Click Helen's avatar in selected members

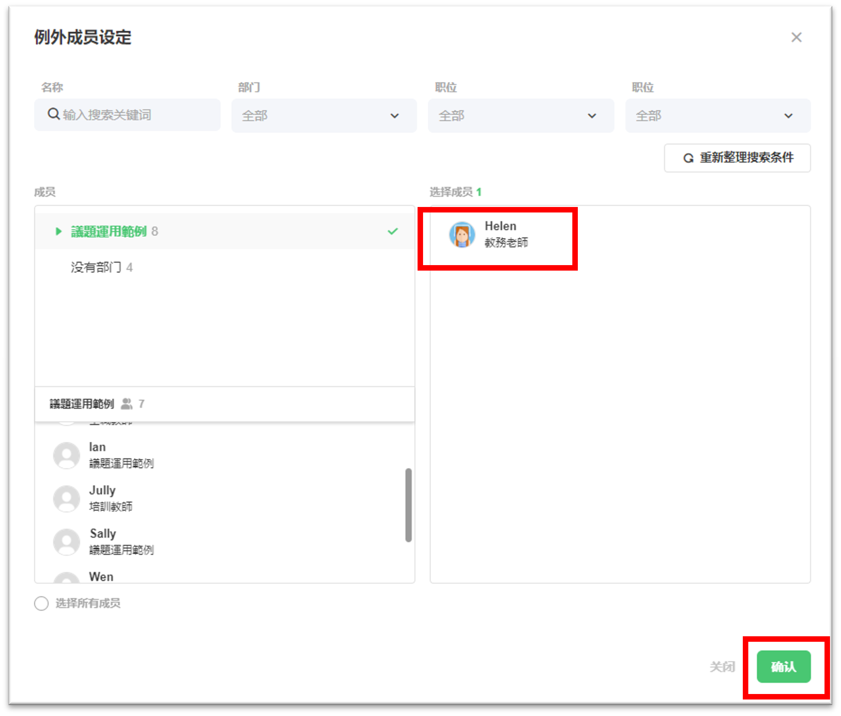462,234
